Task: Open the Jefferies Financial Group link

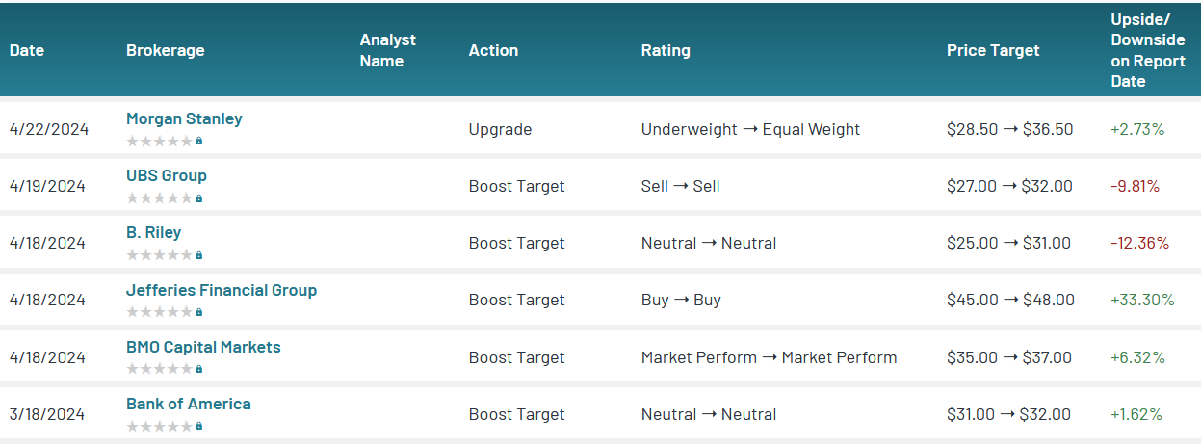Action: 221,290
